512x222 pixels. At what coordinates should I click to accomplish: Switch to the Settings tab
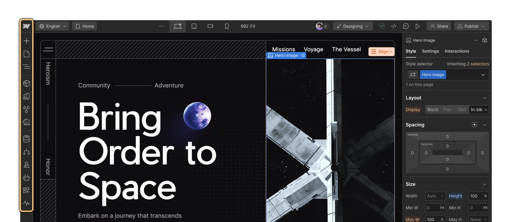[x=430, y=51]
